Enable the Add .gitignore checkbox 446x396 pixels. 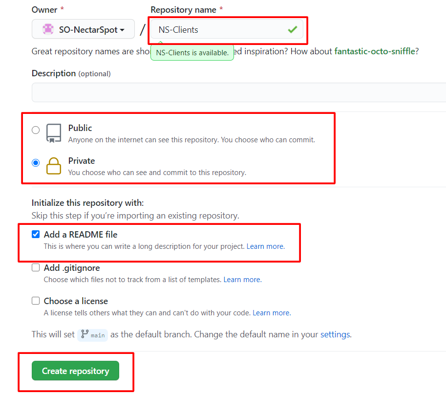(x=36, y=267)
